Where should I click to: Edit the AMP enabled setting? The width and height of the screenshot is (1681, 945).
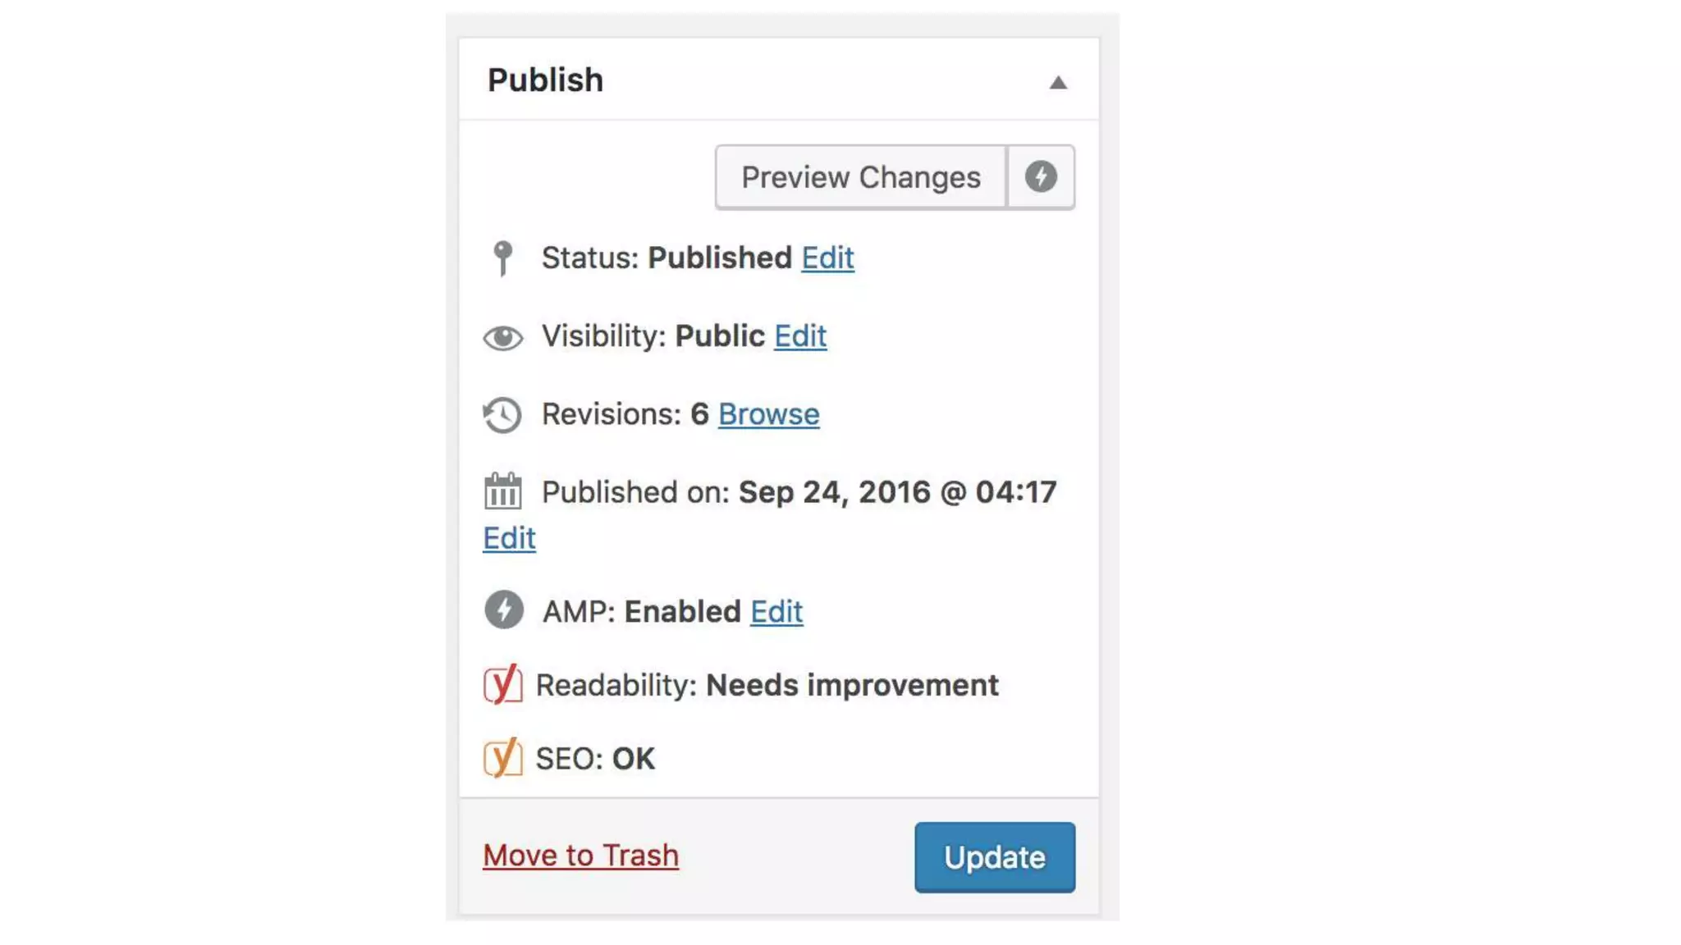point(776,612)
